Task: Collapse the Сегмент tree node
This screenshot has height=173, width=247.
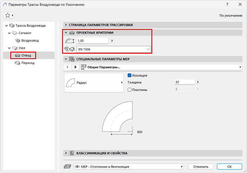Action: coord(9,33)
